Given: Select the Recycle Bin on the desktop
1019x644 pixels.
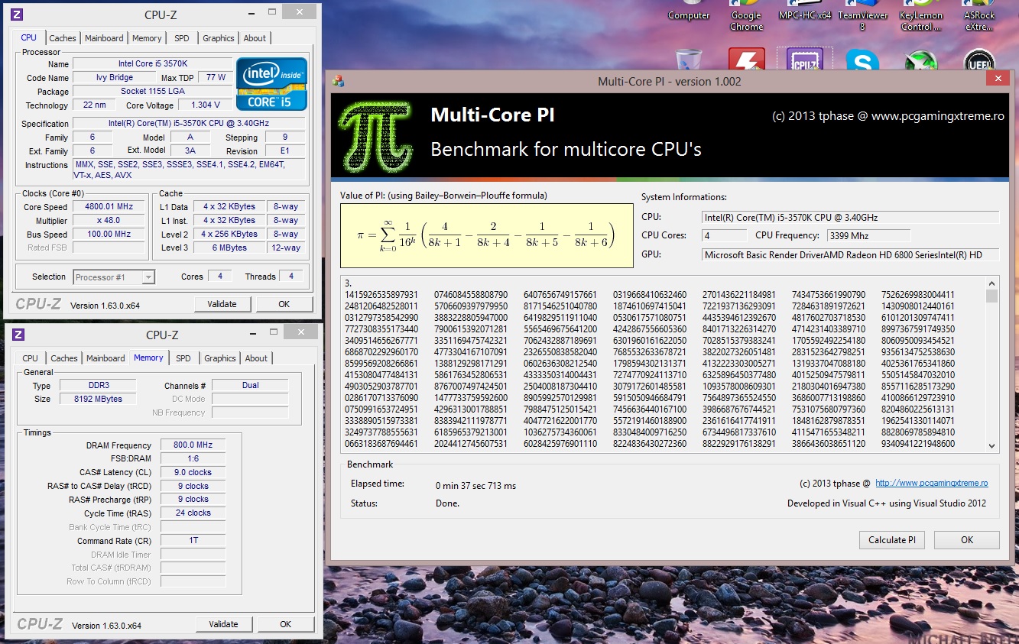Looking at the screenshot, I should (689, 60).
